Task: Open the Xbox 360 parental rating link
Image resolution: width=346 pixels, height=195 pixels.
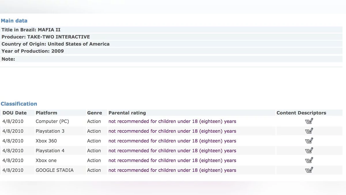Action: pyautogui.click(x=172, y=141)
